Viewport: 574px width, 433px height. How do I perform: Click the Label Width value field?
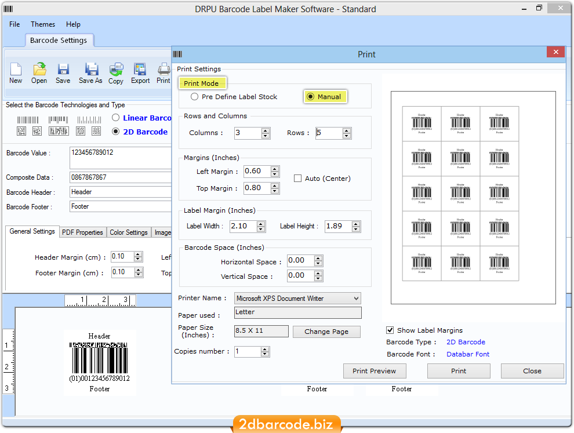pyautogui.click(x=243, y=226)
